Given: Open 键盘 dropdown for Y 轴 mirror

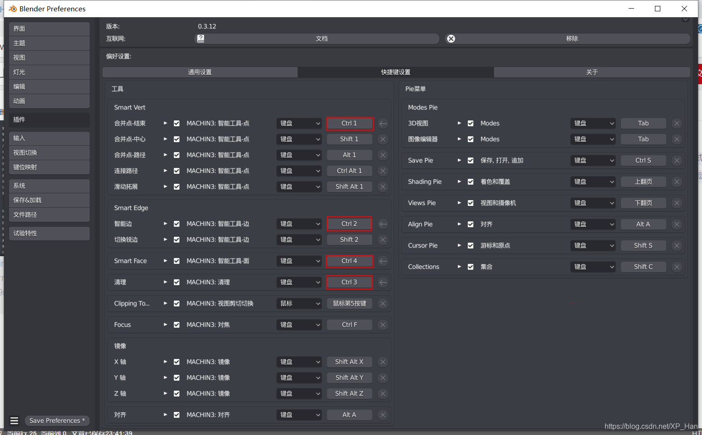Looking at the screenshot, I should pos(299,378).
